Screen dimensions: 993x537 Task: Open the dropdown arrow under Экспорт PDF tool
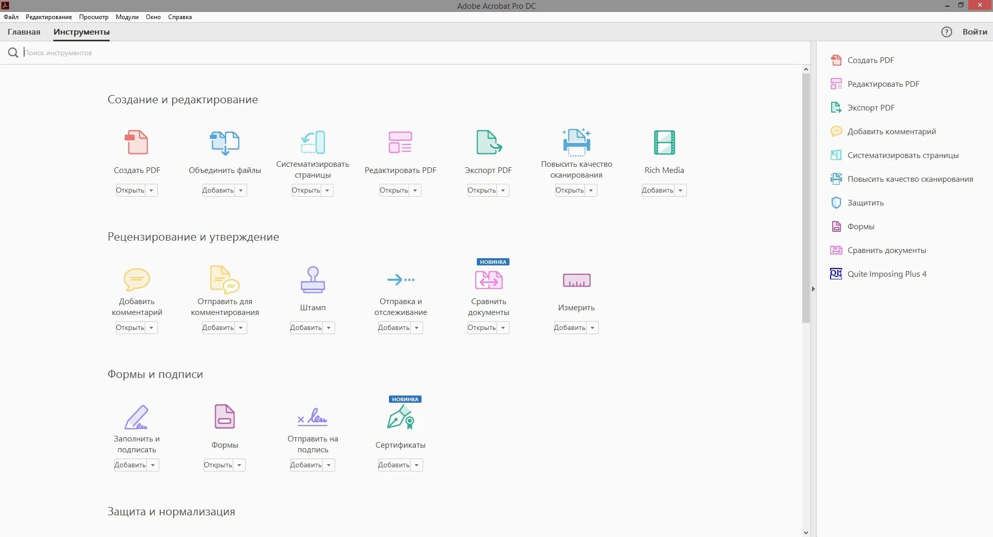[x=503, y=191]
